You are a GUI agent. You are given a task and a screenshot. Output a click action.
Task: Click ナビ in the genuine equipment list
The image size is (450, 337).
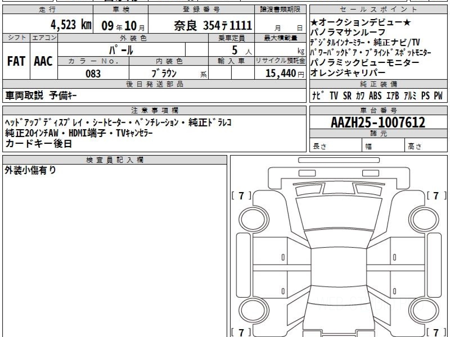(319, 96)
